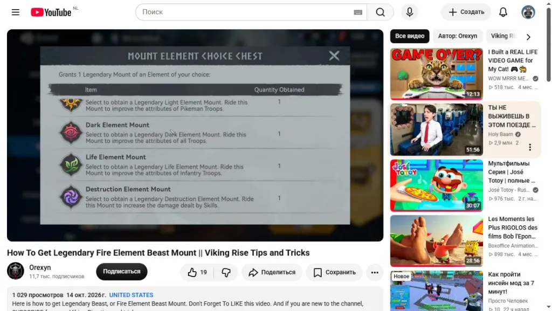Open the more-options dots on the train video

pos(530,147)
